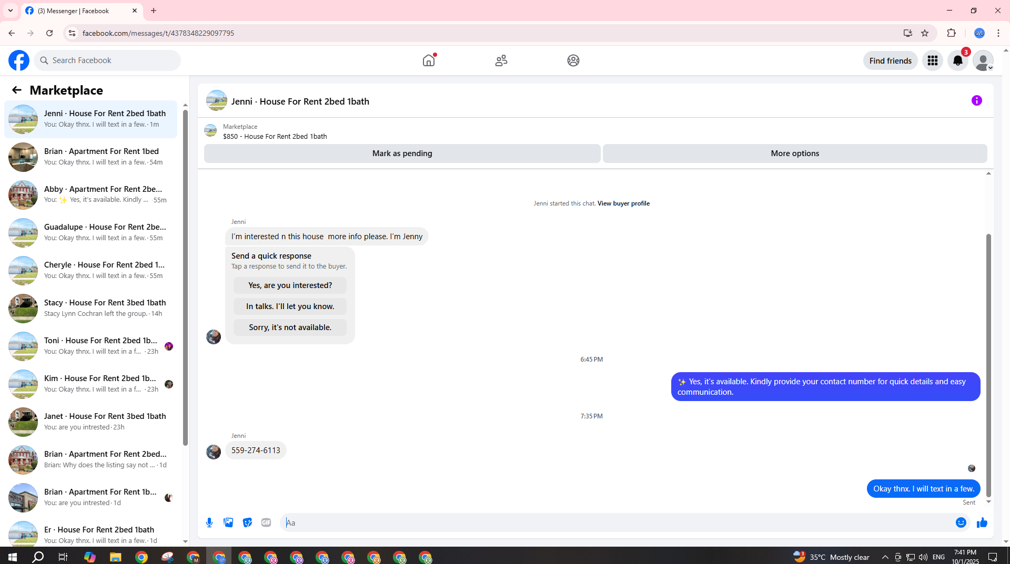The image size is (1010, 564).
Task: Click the chat messages scrollbar
Action: pos(988,365)
